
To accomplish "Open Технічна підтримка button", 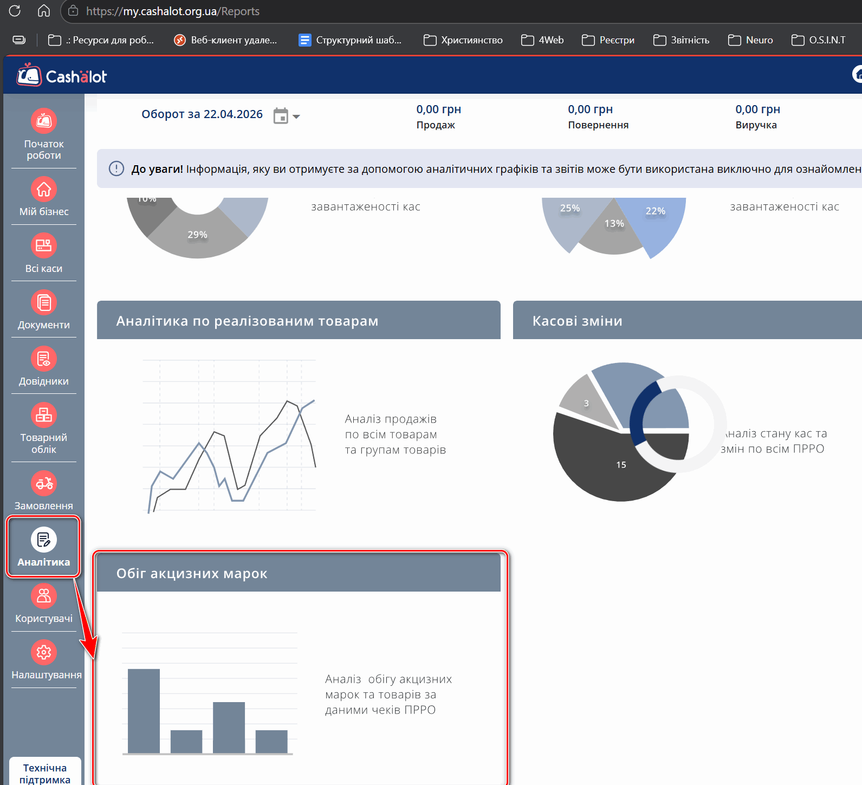I will click(45, 773).
